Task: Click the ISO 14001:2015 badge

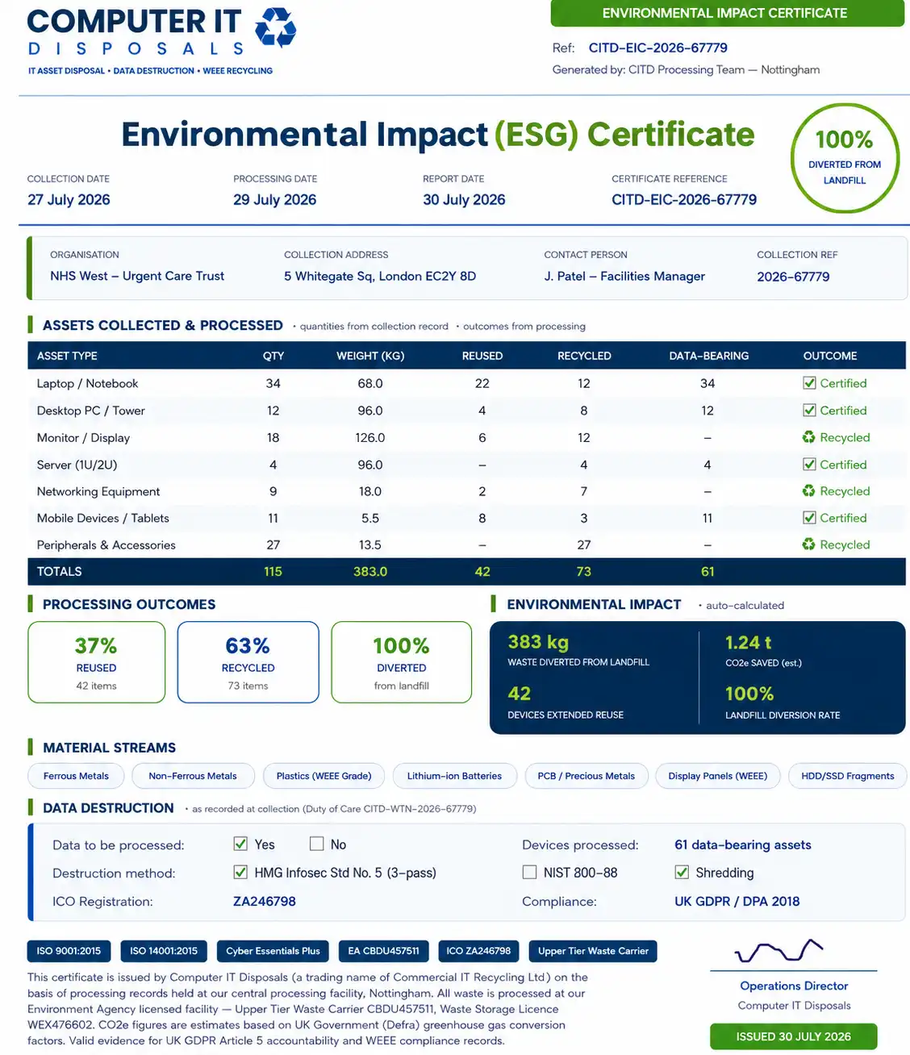Action: pyautogui.click(x=164, y=951)
